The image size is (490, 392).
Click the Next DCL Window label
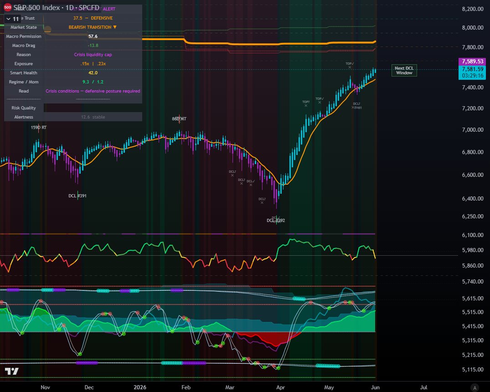coord(404,70)
